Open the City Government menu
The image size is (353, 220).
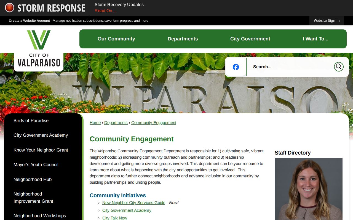[x=250, y=39]
